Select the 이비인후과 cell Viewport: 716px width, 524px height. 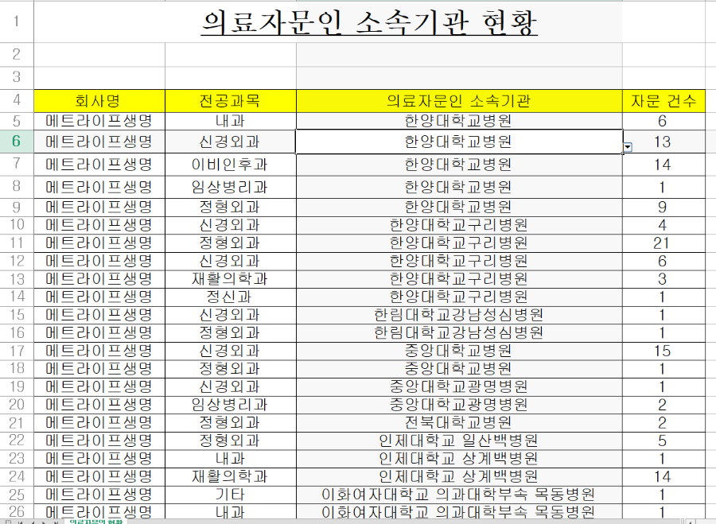(x=231, y=165)
